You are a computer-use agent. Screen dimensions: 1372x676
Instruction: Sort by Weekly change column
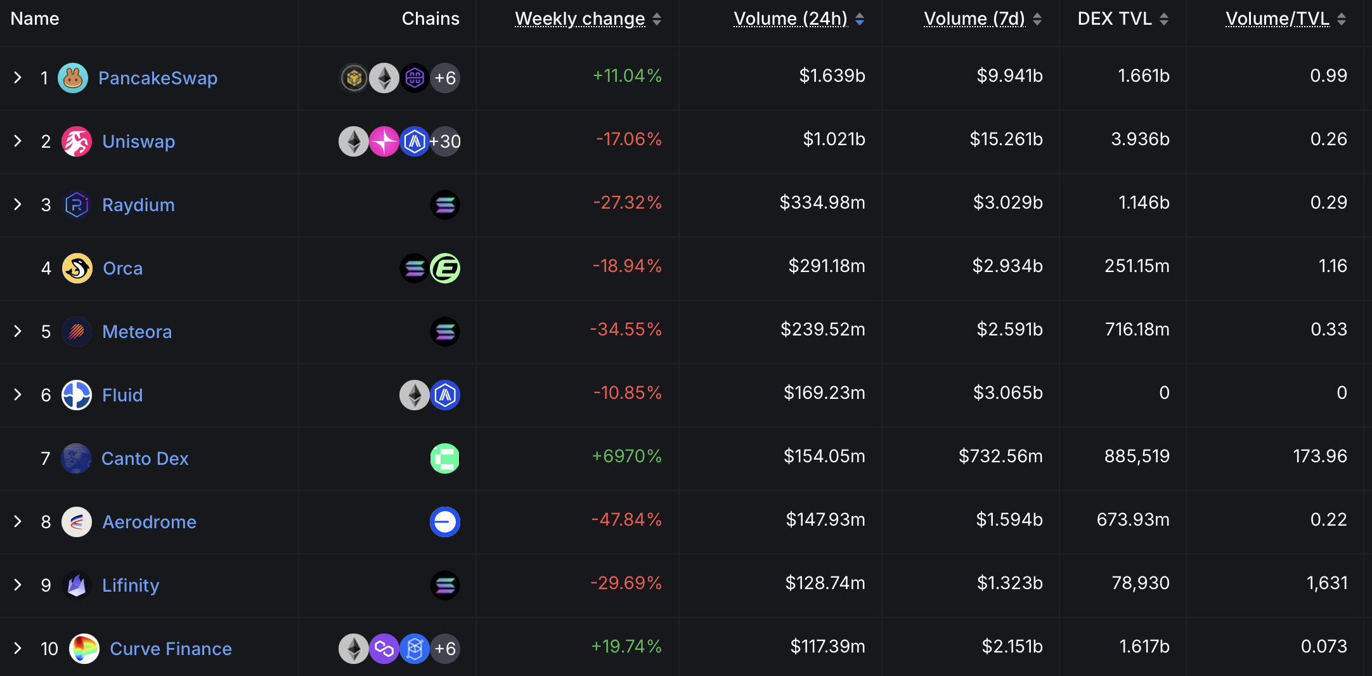click(x=588, y=19)
